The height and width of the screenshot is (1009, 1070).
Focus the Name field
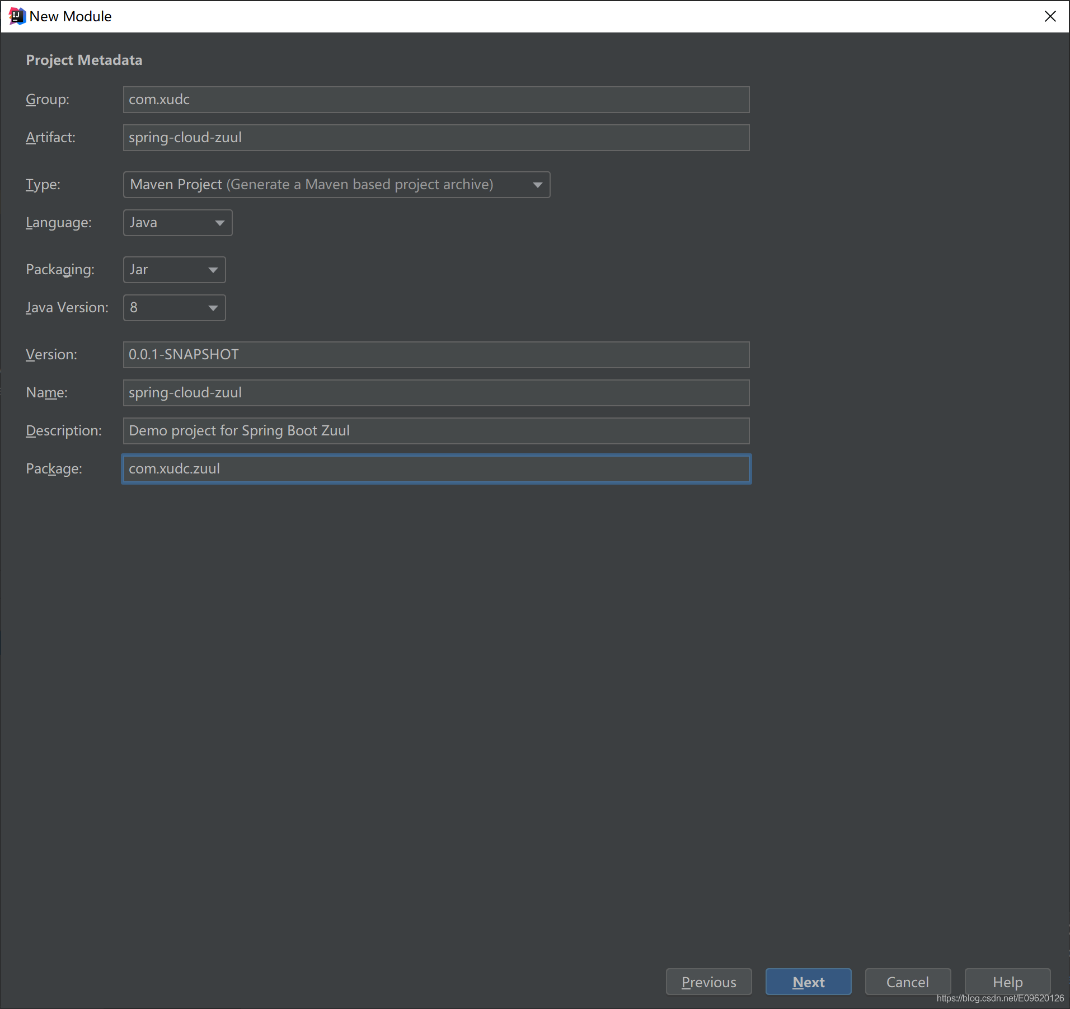436,393
